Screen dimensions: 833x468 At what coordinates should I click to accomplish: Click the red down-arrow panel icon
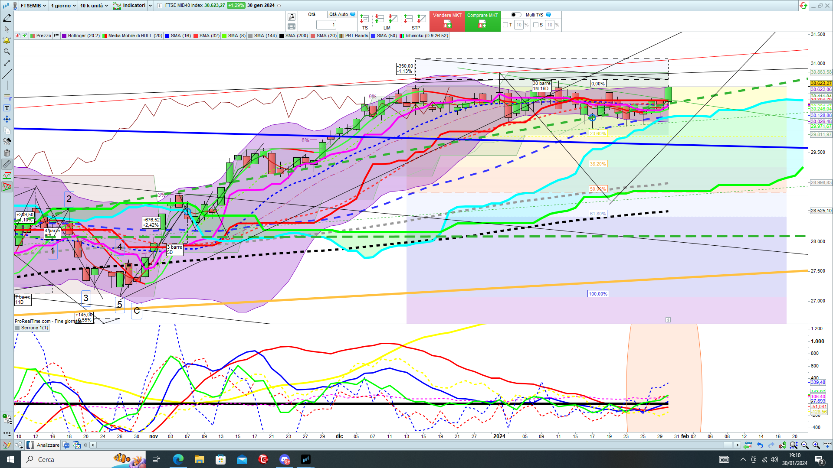[x=17, y=36]
